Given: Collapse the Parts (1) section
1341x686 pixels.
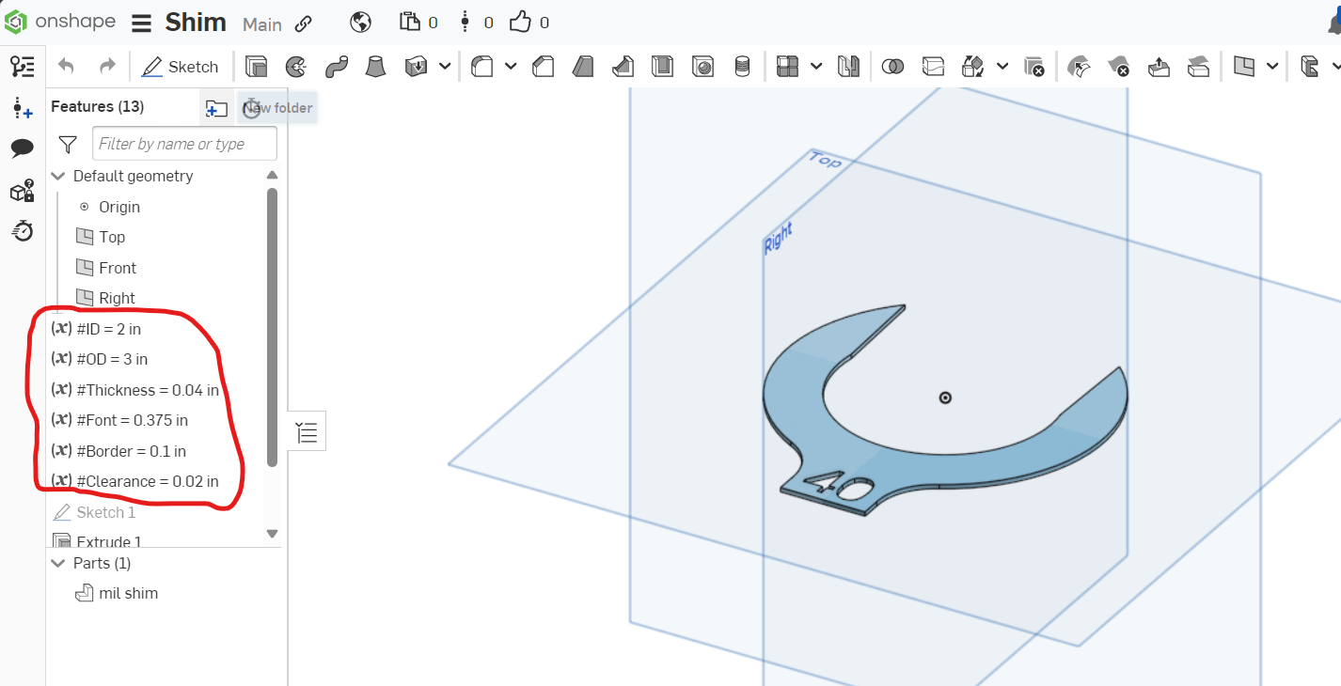Looking at the screenshot, I should pos(58,563).
